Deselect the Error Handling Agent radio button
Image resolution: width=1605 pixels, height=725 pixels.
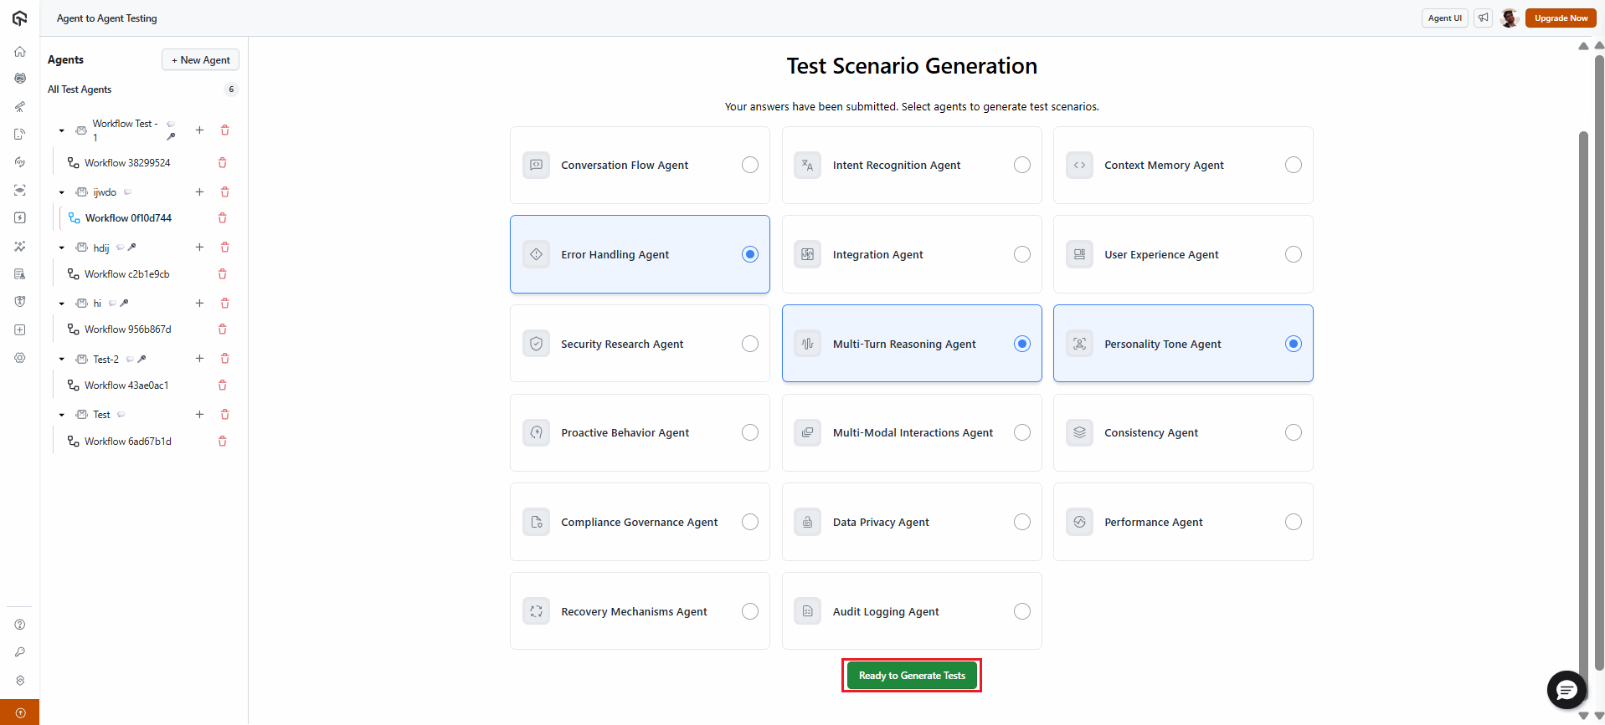pos(749,254)
